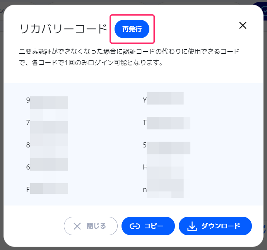The height and width of the screenshot is (250, 267).
Task: Click the リカバリーコード dialog title
Action: tap(63, 29)
